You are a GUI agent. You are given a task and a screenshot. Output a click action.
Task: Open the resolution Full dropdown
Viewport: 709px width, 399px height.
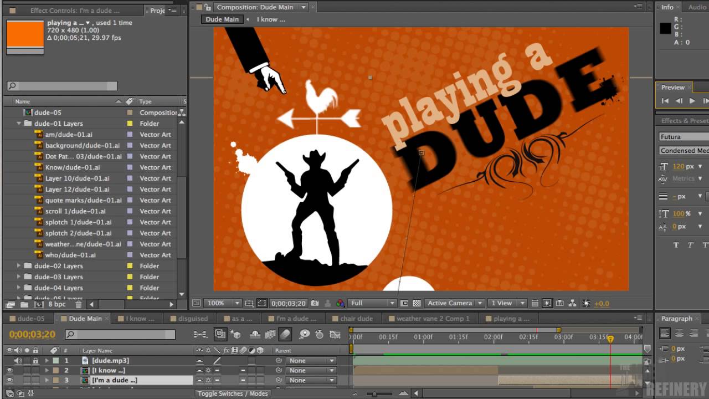click(372, 303)
